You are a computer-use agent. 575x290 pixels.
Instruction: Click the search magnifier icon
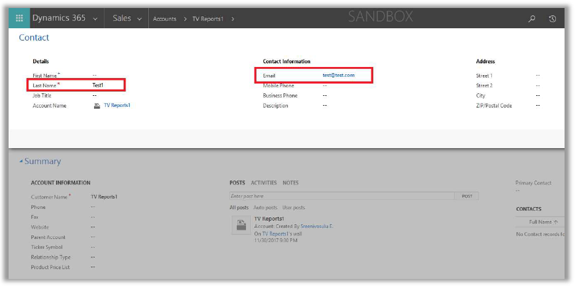pos(532,19)
